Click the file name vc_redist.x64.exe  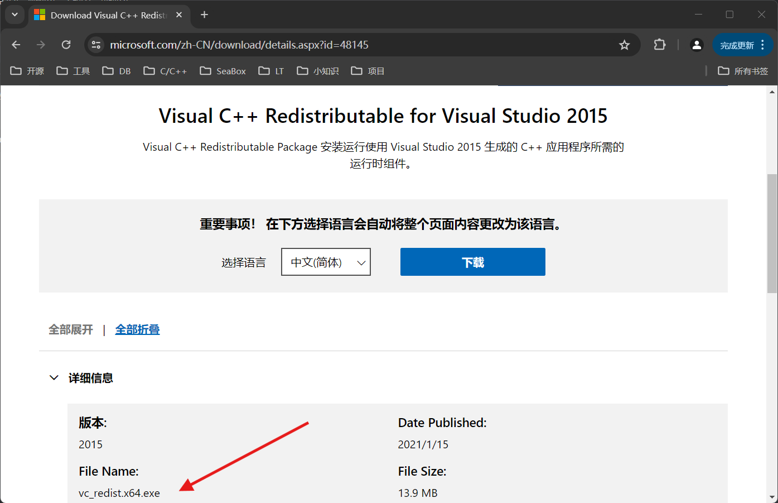click(119, 493)
